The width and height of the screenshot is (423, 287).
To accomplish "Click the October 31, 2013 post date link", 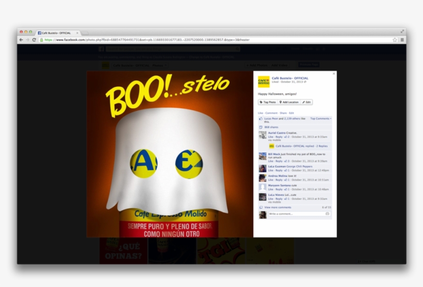I will point(291,82).
